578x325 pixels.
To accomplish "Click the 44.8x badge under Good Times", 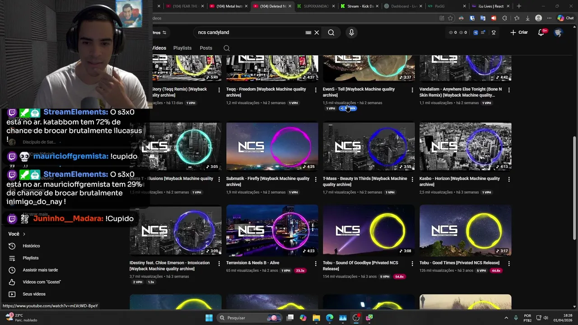I will 496,271.
